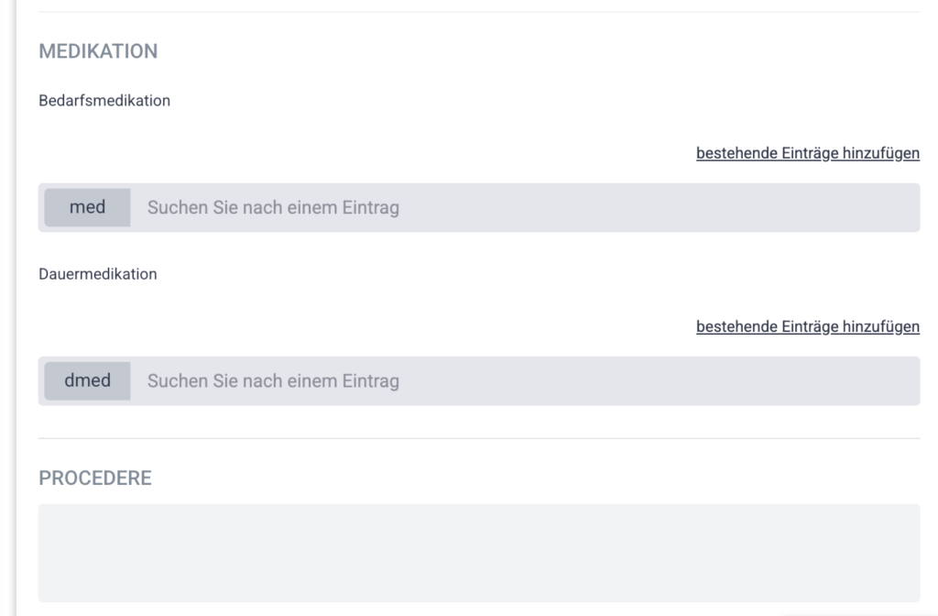Click the MEDIKATION section heading
Image resolution: width=938 pixels, height=616 pixels.
click(98, 51)
